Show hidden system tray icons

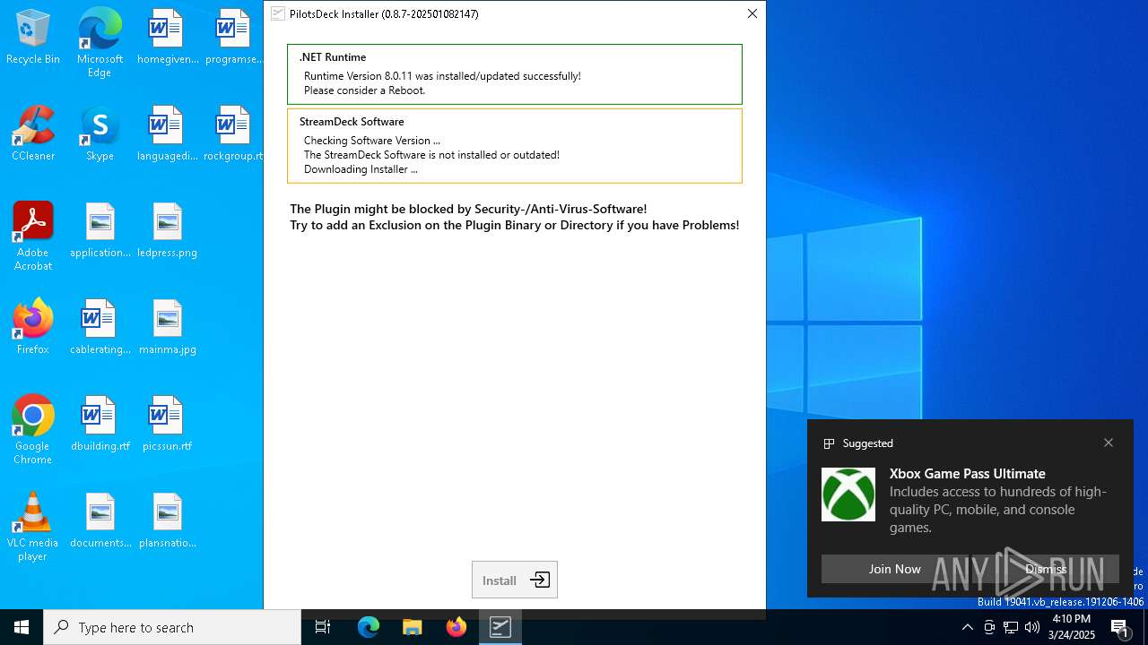967,627
